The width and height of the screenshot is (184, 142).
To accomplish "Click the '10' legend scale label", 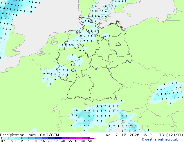I will [36, 141].
